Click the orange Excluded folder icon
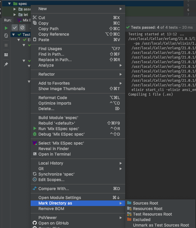 [129, 219]
